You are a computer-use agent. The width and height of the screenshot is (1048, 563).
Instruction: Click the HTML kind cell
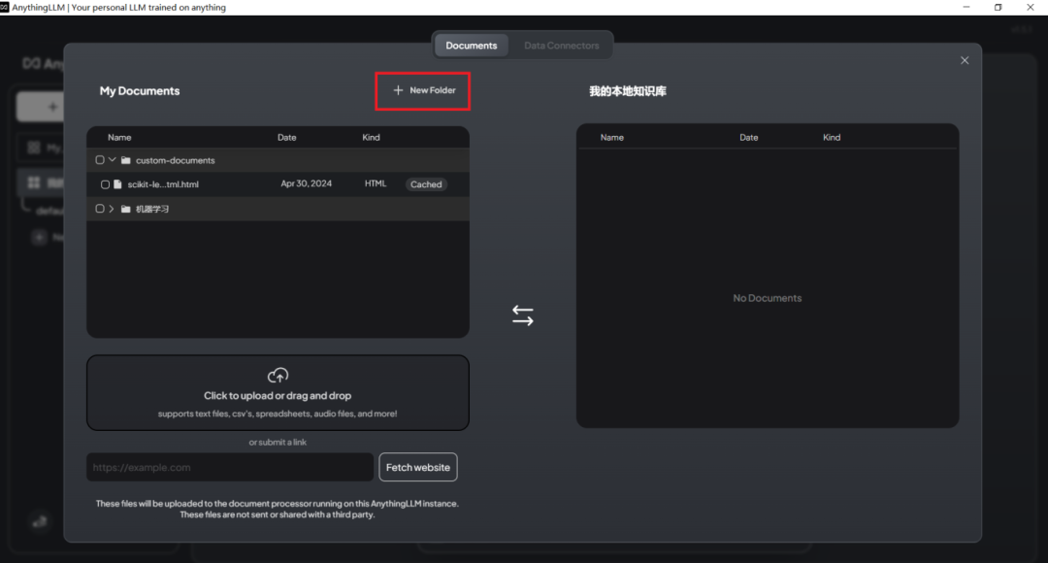(x=376, y=183)
